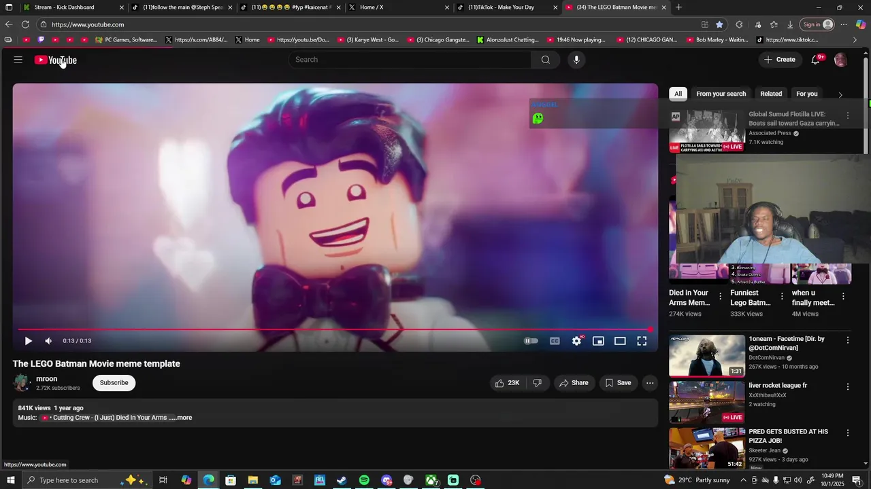This screenshot has width=871, height=489.
Task: Open Steam from the taskbar
Action: point(342,480)
